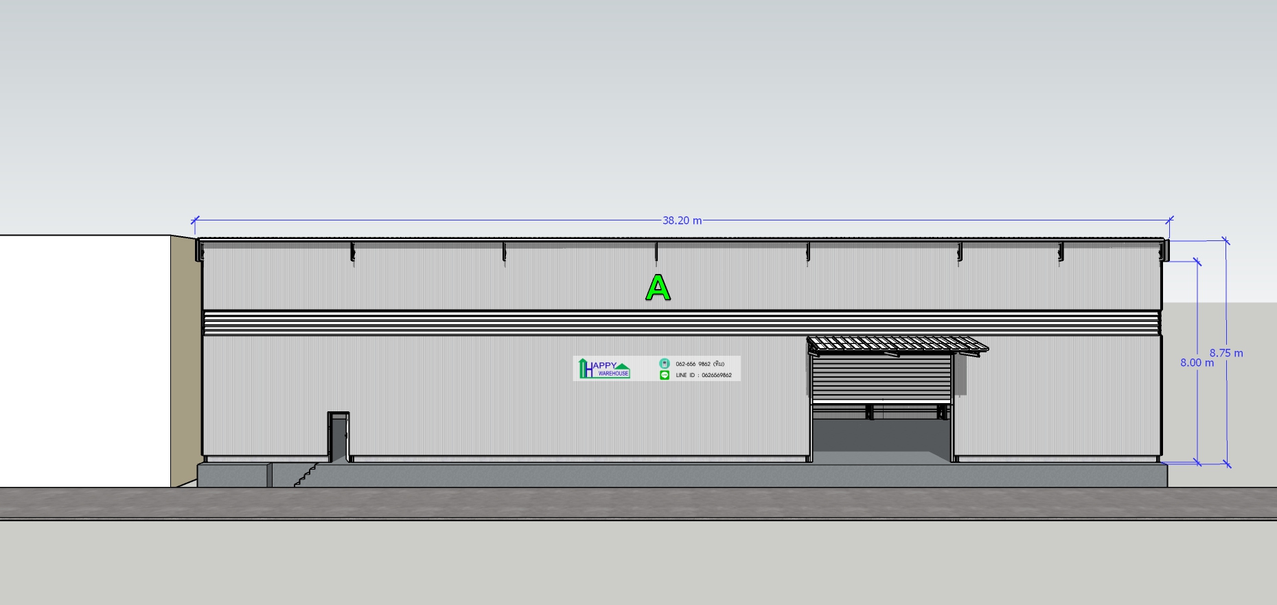Click the green LINE icon on the banner

point(664,375)
